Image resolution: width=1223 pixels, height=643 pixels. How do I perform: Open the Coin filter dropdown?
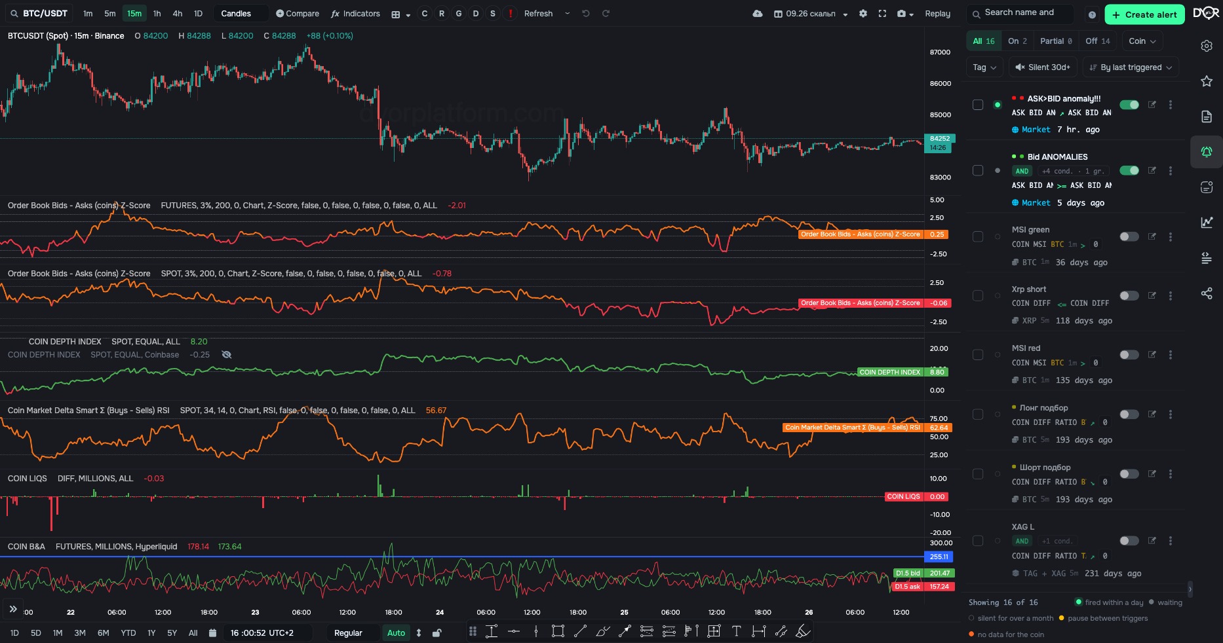[1142, 41]
